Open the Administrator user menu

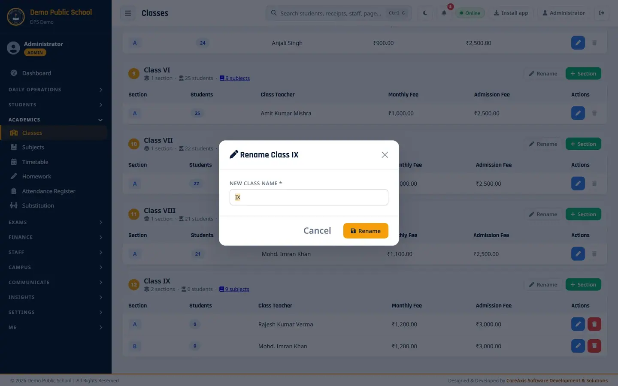[563, 13]
